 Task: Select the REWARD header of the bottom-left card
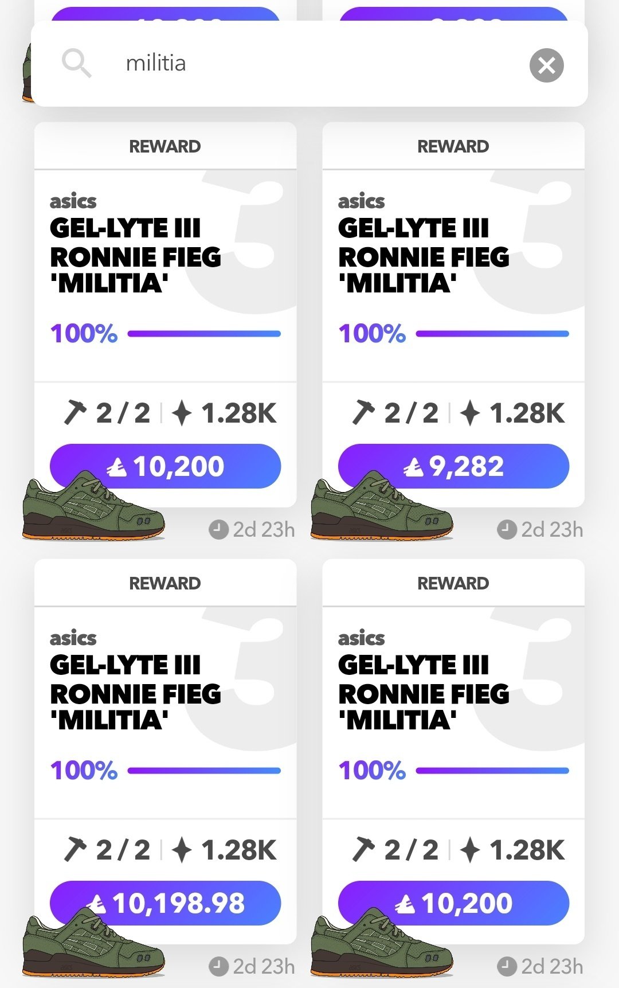click(x=165, y=583)
